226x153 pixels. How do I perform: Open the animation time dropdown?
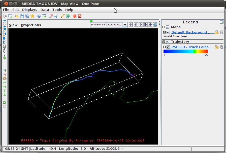(x=125, y=25)
